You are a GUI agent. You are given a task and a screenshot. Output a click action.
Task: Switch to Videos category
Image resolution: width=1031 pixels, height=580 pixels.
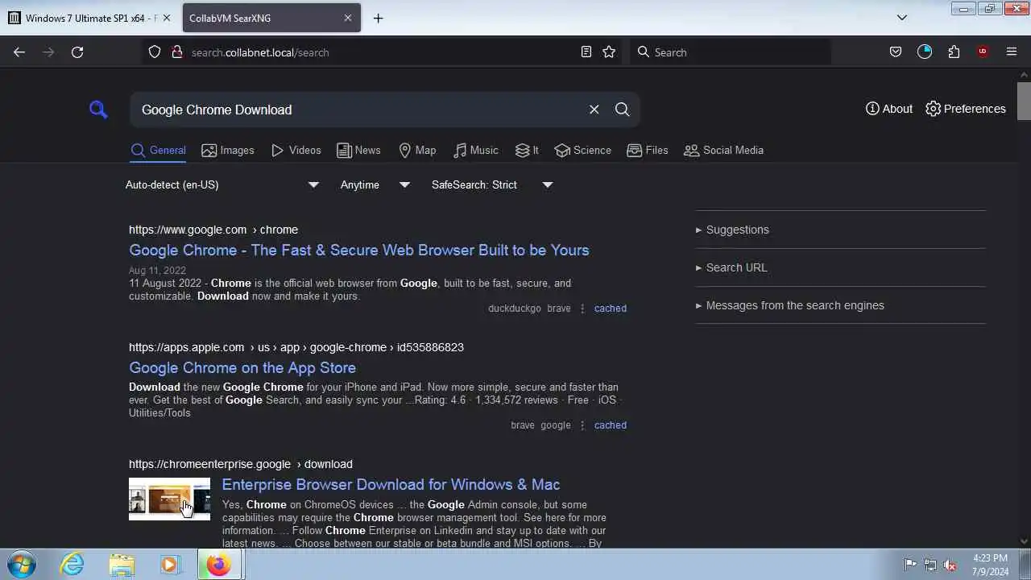pyautogui.click(x=296, y=150)
